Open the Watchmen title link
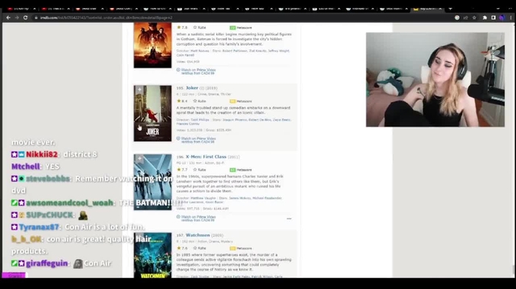 tap(198, 235)
